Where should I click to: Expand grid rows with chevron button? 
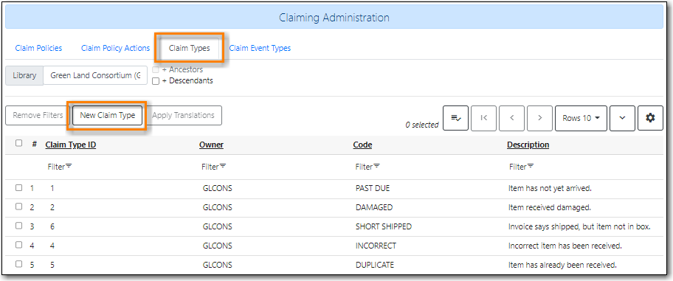tap(622, 118)
